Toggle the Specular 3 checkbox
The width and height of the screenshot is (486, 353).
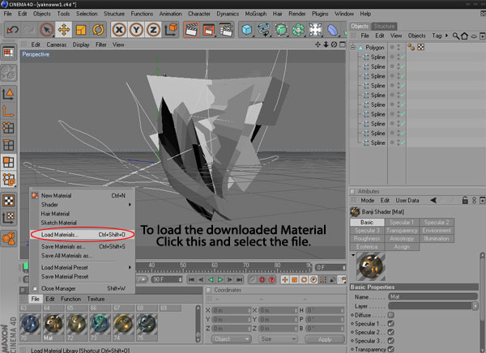click(x=391, y=341)
